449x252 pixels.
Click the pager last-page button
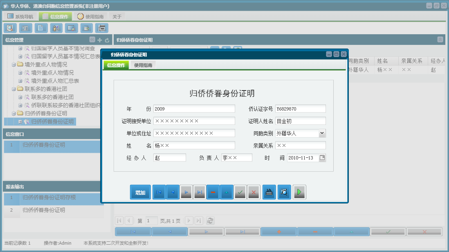(x=199, y=221)
